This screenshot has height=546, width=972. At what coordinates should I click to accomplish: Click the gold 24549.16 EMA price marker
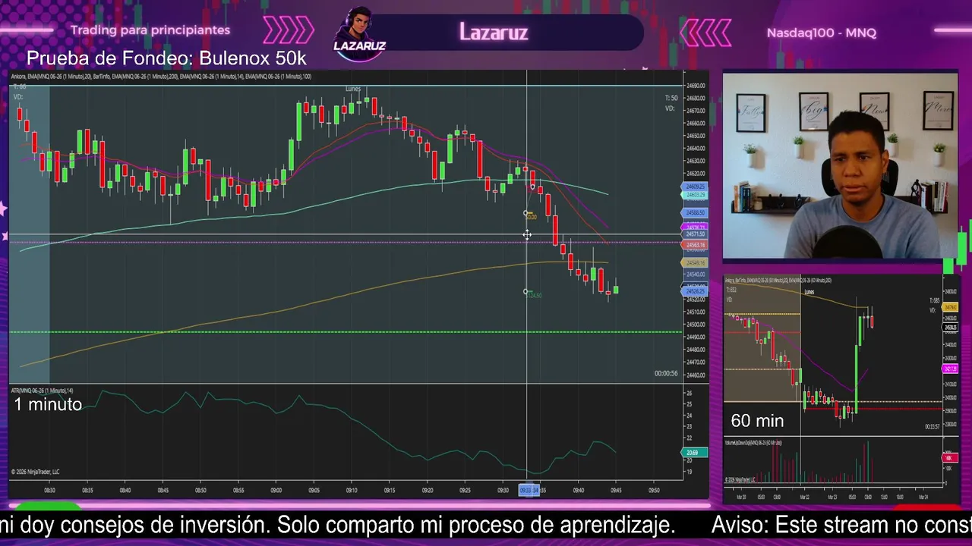696,262
